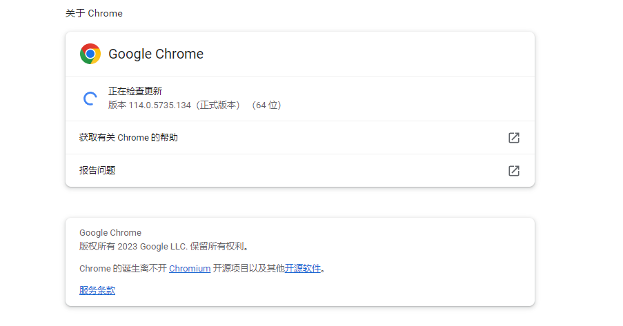Open 获取有关 Chrome 的帮助 row
Viewport: 623px width, 326px height.
(300, 138)
